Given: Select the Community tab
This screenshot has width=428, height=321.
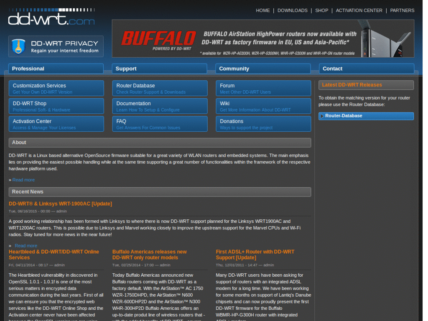Looking at the screenshot, I should point(263,69).
